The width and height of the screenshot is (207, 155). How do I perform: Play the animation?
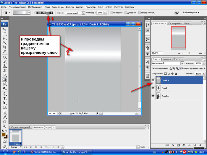click(x=36, y=147)
